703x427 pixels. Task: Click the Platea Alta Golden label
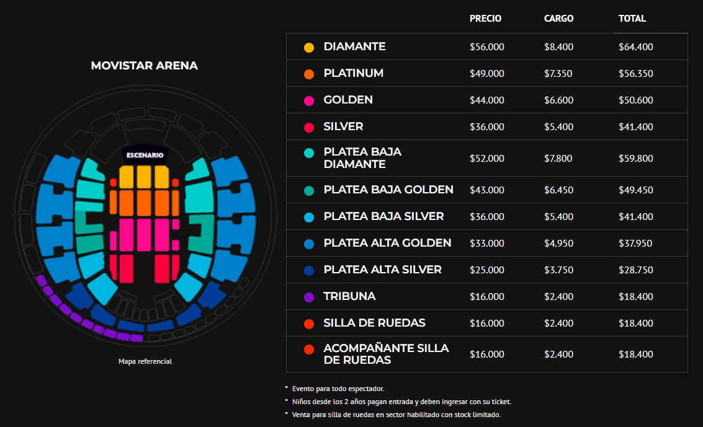[387, 243]
